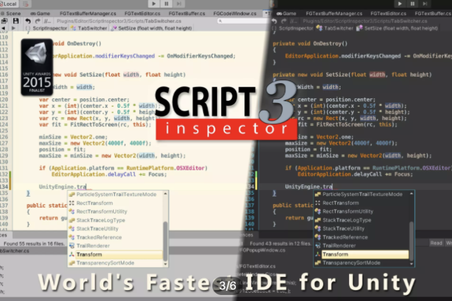Open ScriptInspector namespace dropdown in light breadcrumb
The height and width of the screenshot is (301, 452).
point(46,28)
